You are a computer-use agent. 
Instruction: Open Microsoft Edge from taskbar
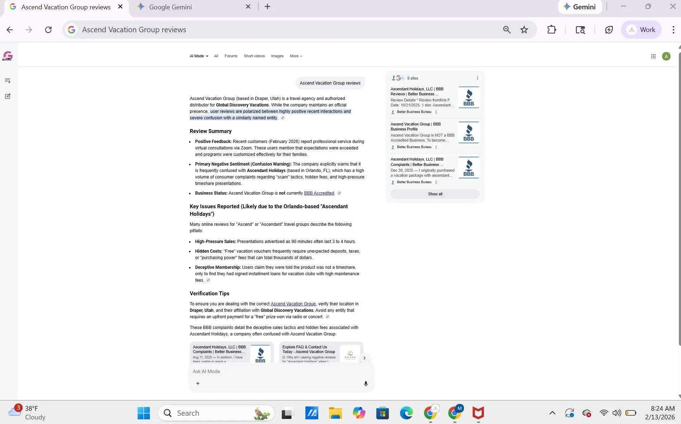click(406, 413)
